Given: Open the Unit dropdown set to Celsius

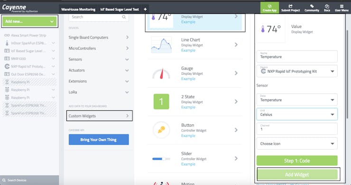Looking at the screenshot, I should 297,114.
